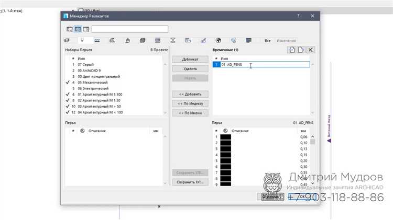This screenshot has width=393, height=220.
Task: Open the Surfaces attribute tab icon
Action: coord(127,40)
